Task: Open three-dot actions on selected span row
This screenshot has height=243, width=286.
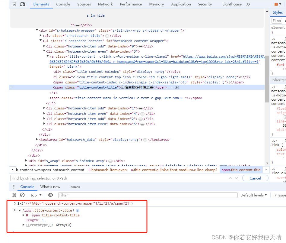Action: coord(11,87)
